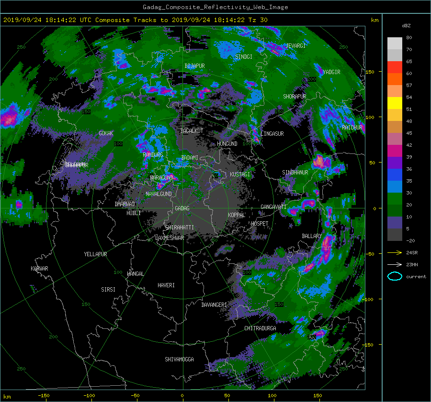431x402 pixels.
Task: Click the GADAG radar center label
Action: [x=182, y=208]
